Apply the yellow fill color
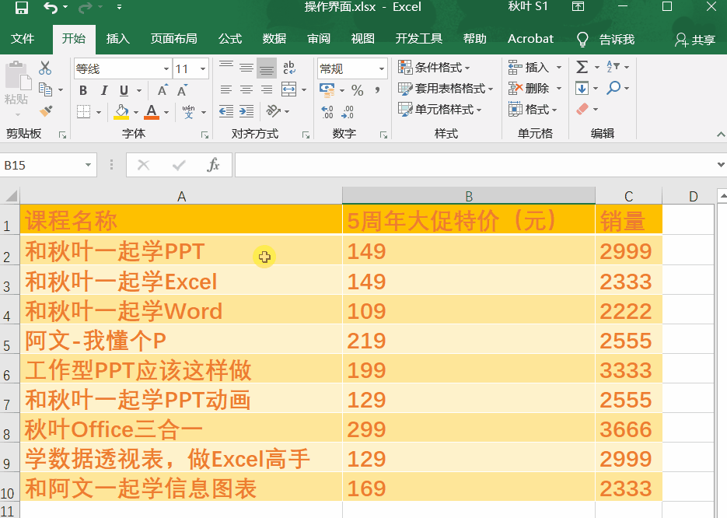727x518 pixels. [121, 112]
